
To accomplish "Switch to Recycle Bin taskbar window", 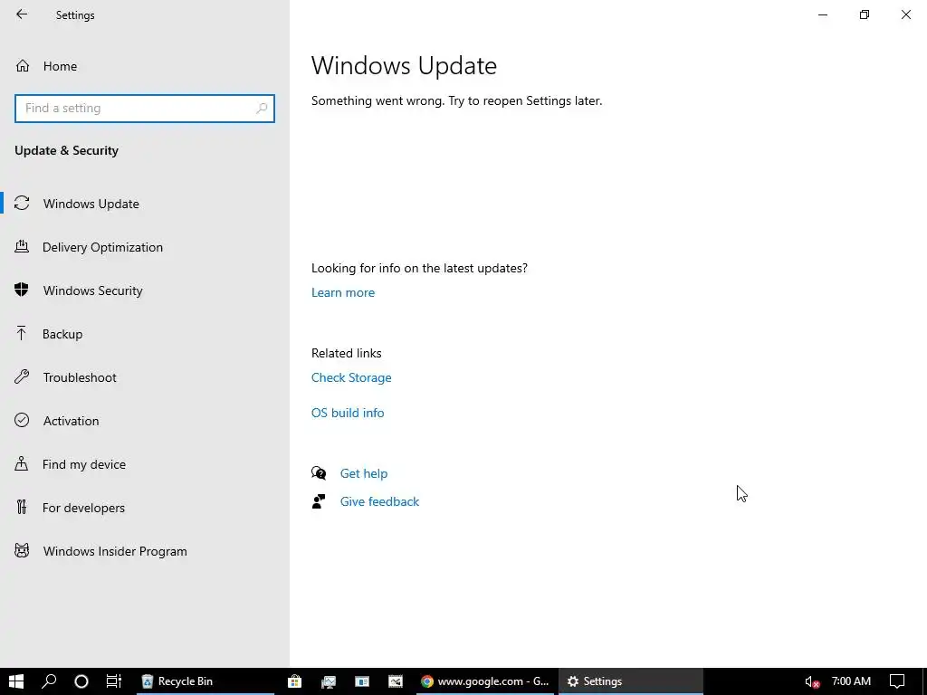I will coord(205,681).
